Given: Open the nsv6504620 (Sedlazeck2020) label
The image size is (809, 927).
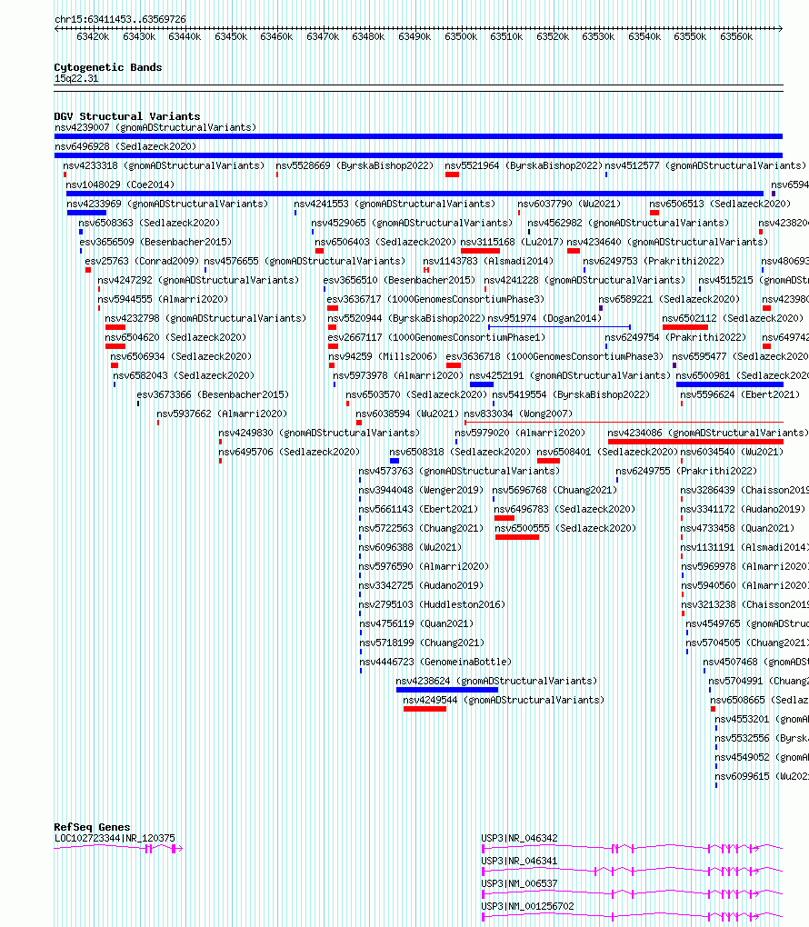Looking at the screenshot, I should [175, 337].
